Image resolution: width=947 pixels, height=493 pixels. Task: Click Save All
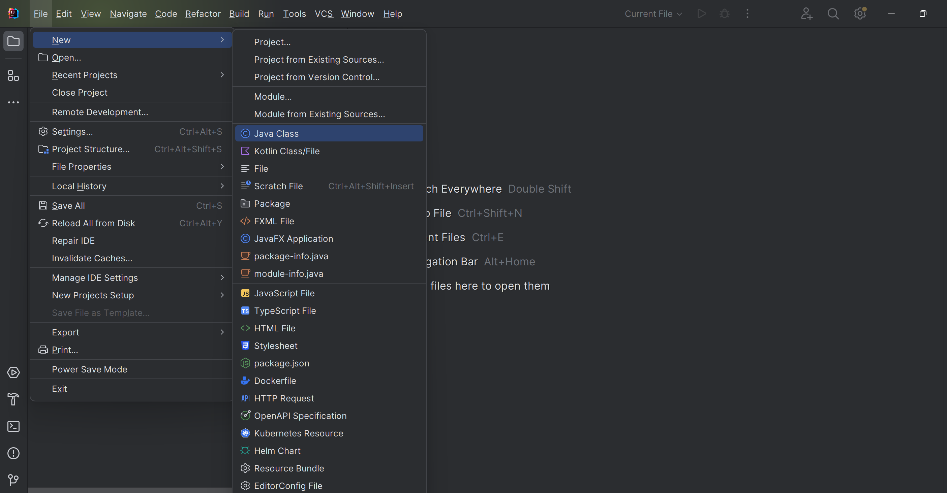tap(132, 206)
